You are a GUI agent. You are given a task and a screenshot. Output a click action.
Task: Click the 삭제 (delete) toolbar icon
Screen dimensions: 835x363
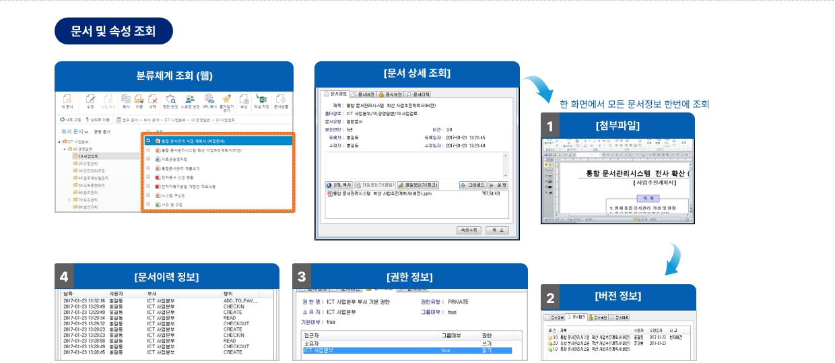(153, 100)
